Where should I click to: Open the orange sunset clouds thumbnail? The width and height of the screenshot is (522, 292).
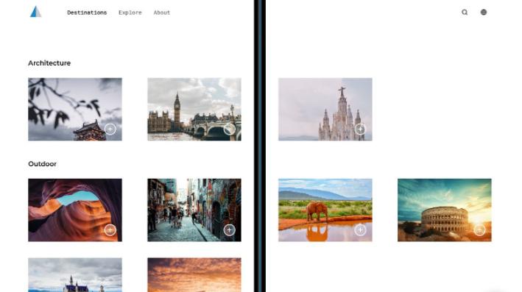tap(194, 274)
